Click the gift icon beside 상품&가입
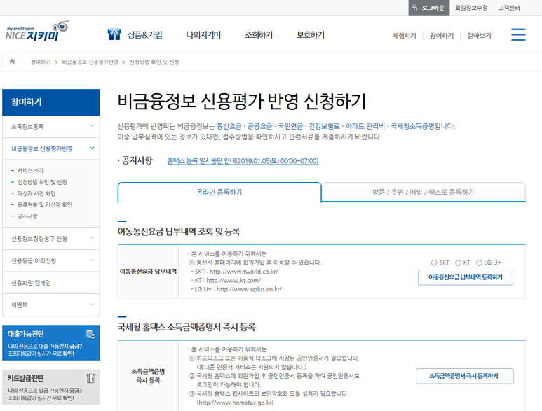This screenshot has height=411, width=542. click(x=114, y=34)
